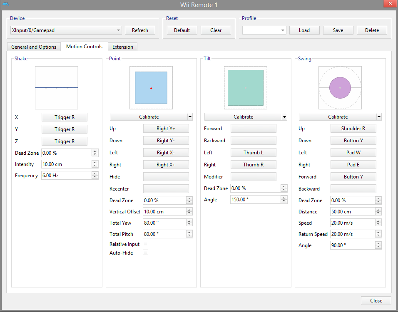Click the Point indicator blue square
398x312 pixels.
[x=151, y=88]
